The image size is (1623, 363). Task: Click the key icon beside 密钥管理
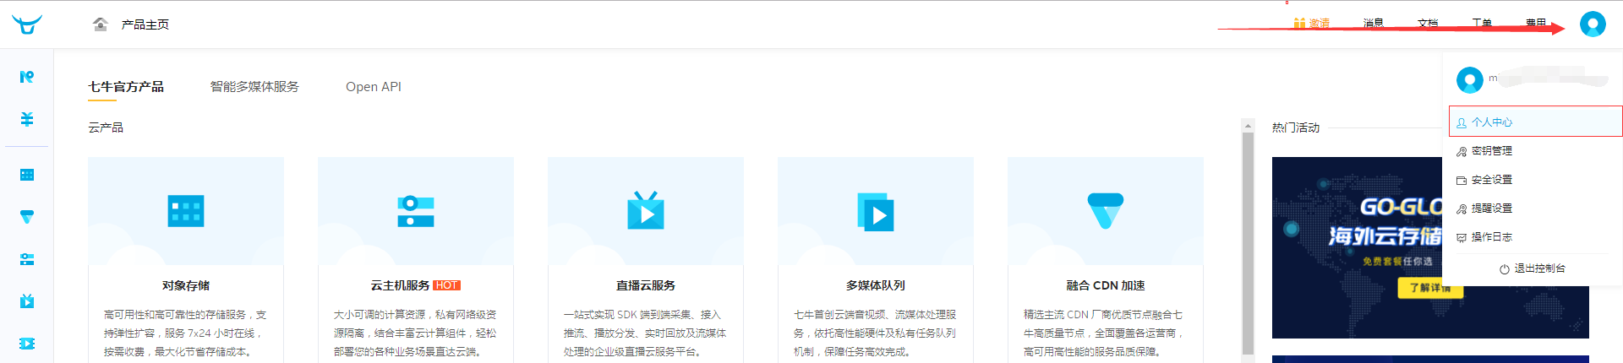click(1462, 151)
